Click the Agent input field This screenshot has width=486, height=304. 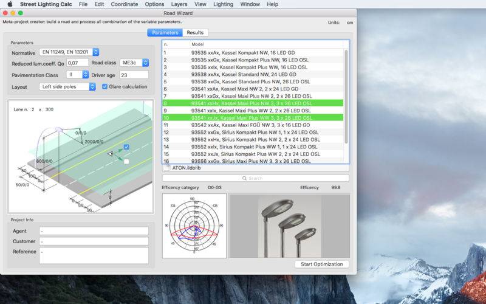(94, 231)
